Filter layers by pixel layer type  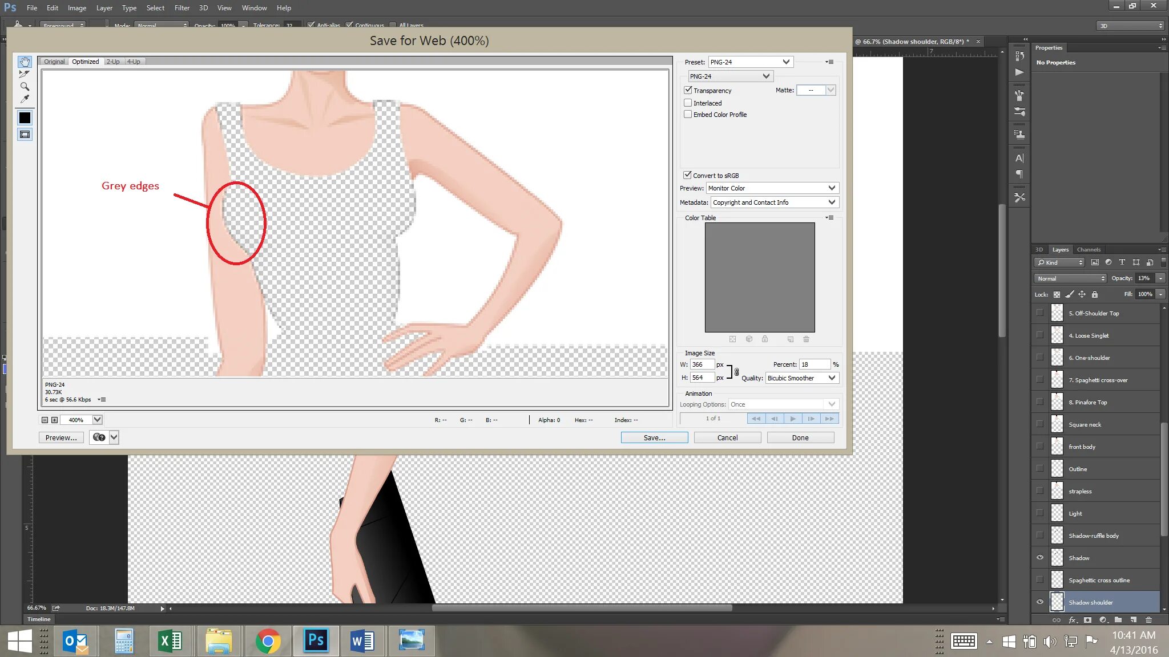tap(1095, 262)
